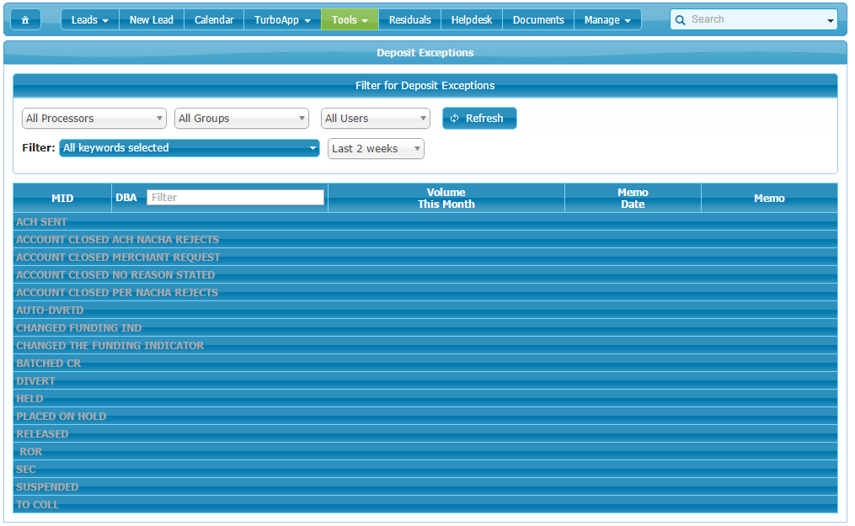
Task: Click the home icon button
Action: (x=25, y=20)
